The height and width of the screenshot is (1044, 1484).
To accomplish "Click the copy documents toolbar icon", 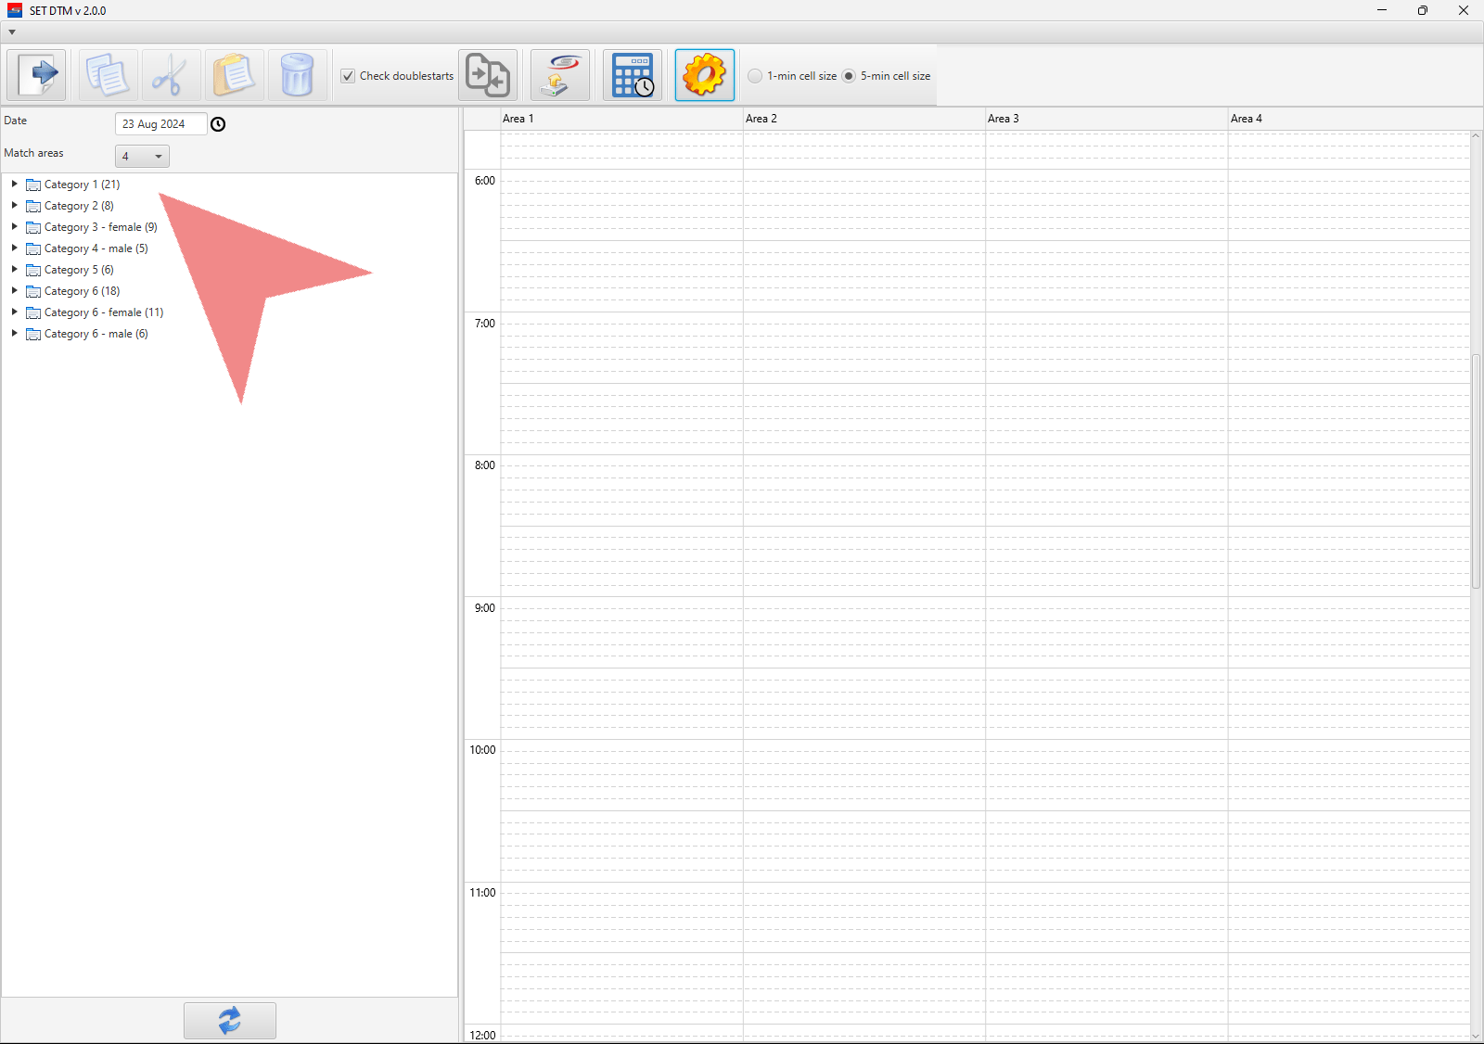I will [108, 75].
